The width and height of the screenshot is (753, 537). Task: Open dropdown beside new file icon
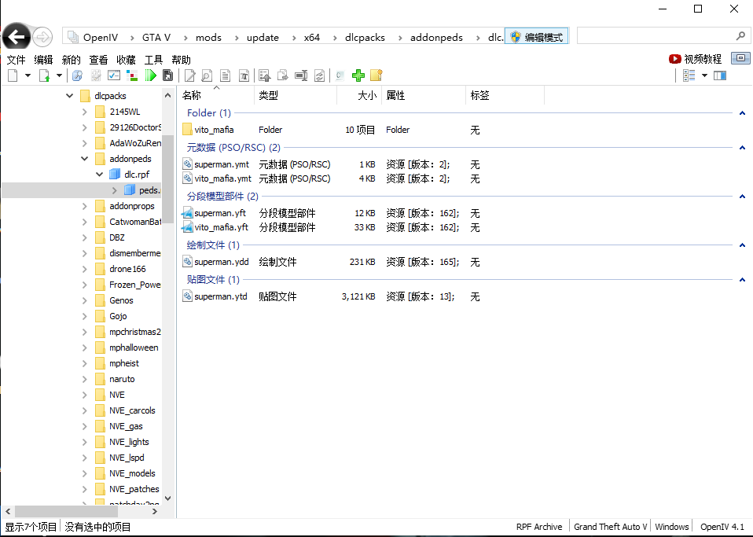(x=28, y=75)
